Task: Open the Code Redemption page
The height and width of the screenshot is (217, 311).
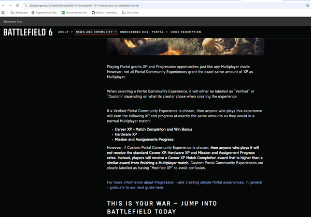Action: tap(186, 32)
